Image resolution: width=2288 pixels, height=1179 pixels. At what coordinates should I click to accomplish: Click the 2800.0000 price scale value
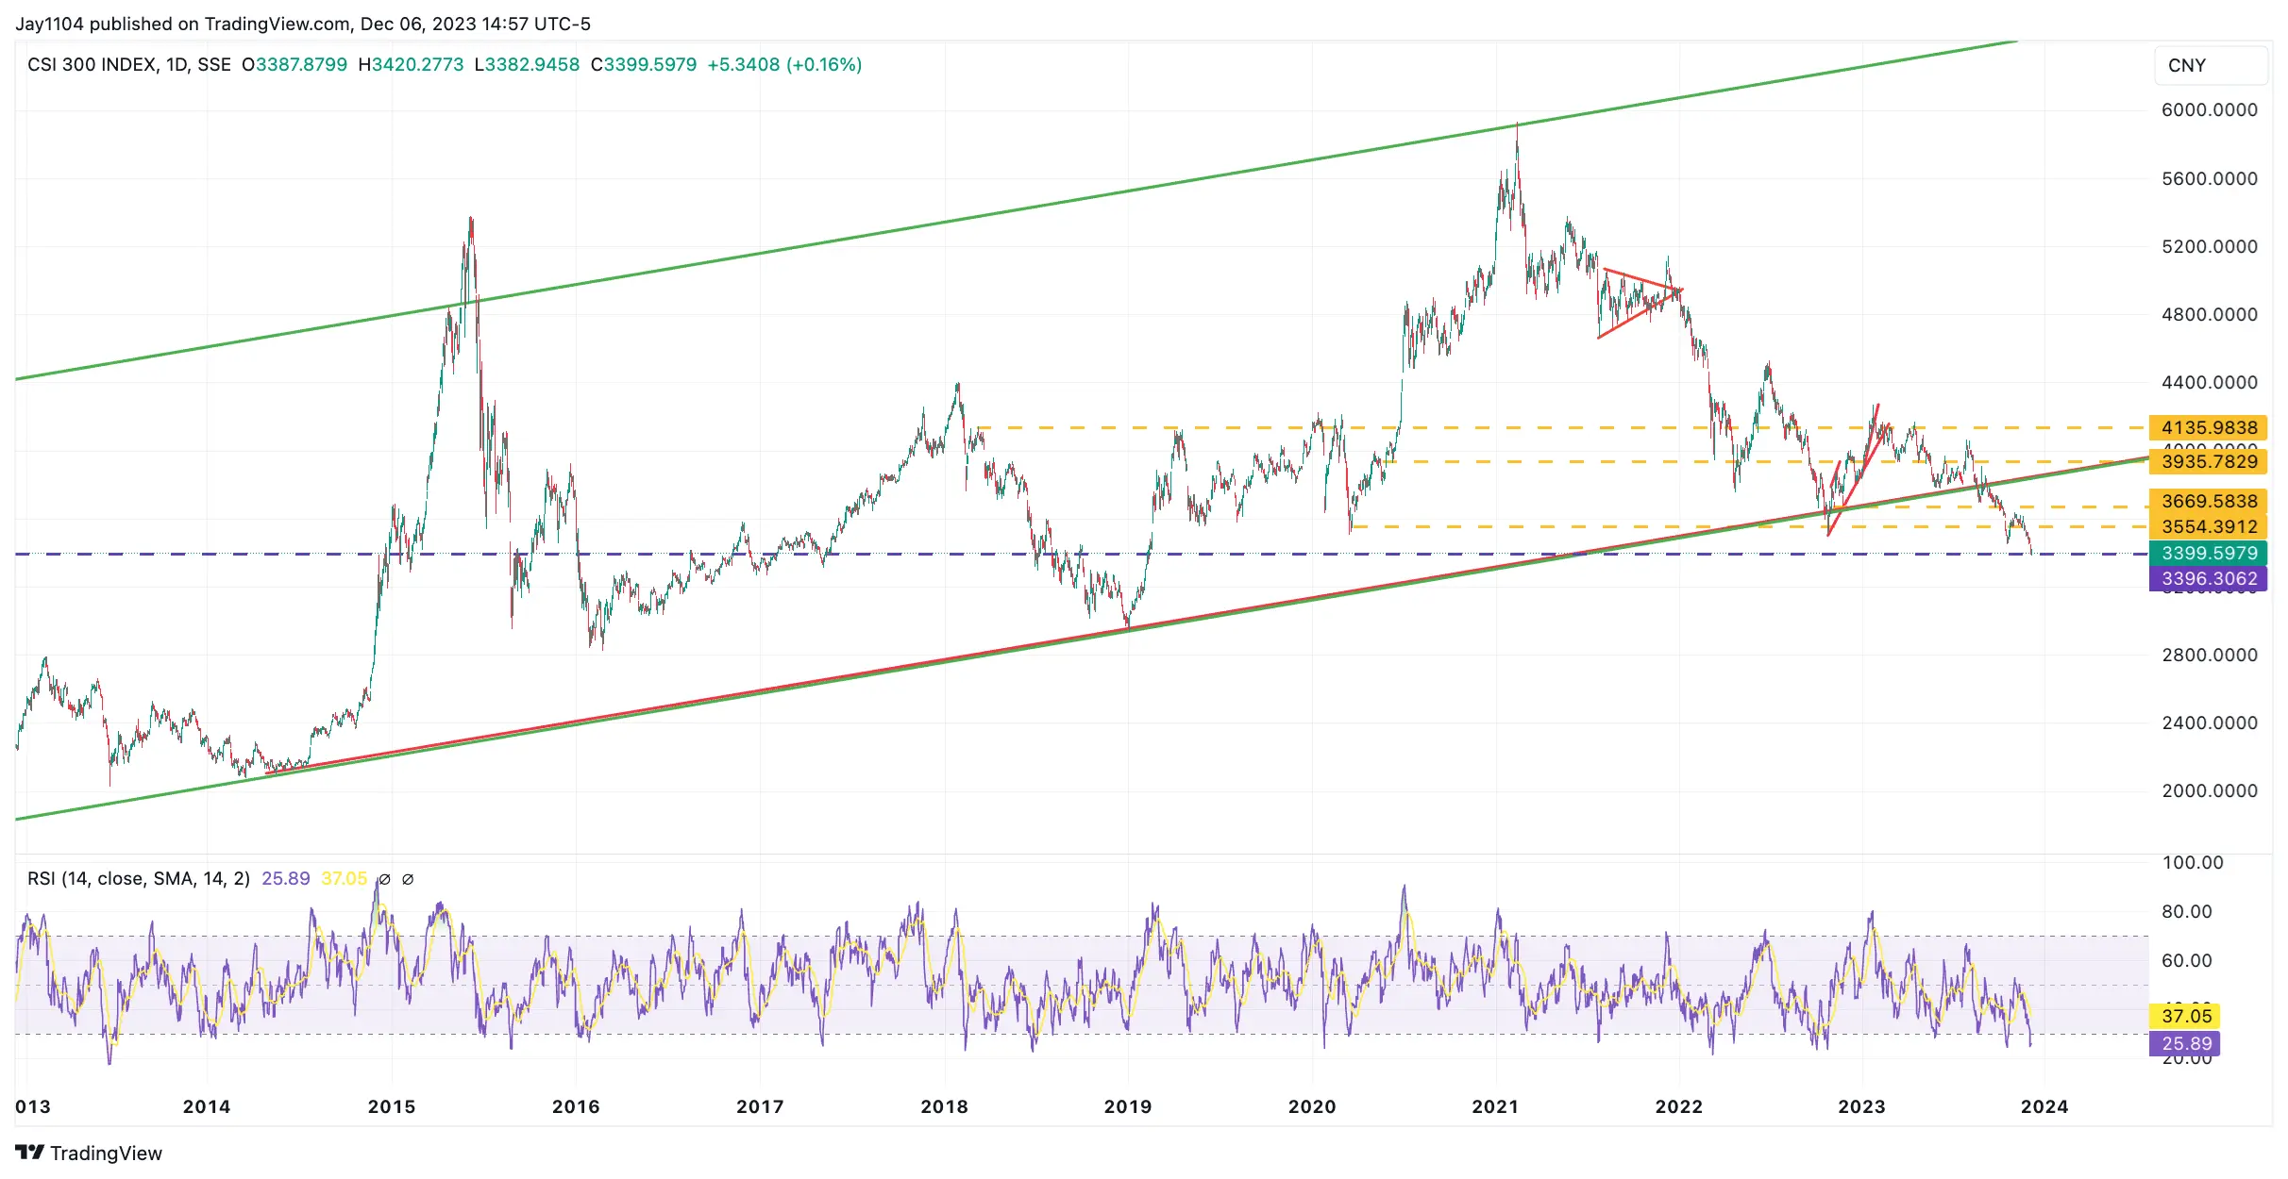click(2210, 655)
